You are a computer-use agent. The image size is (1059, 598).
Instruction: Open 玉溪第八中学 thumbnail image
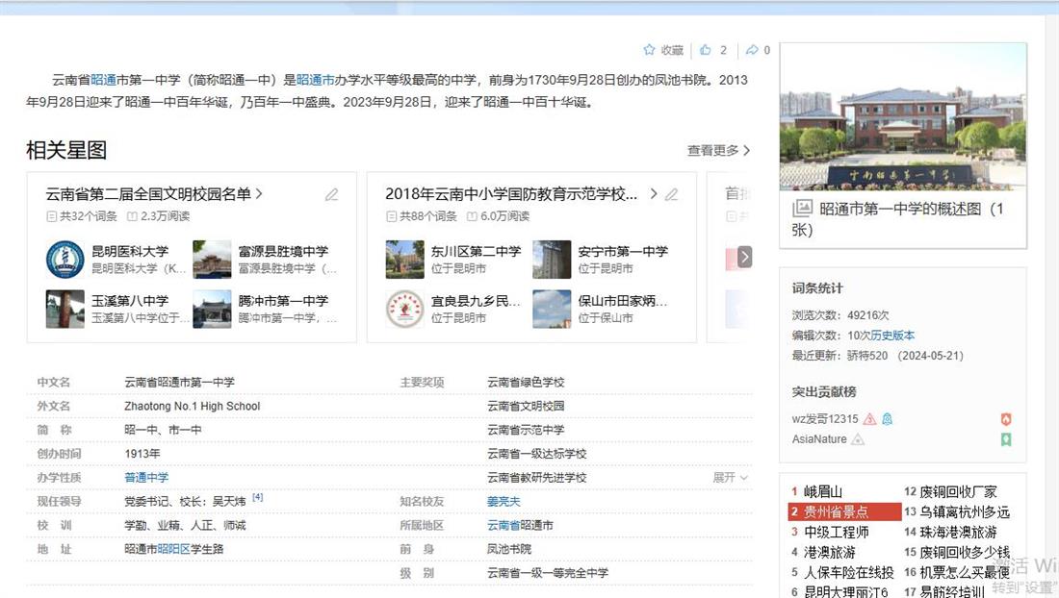click(65, 309)
